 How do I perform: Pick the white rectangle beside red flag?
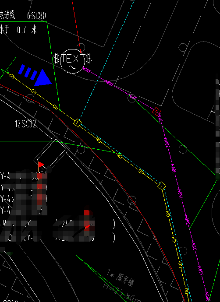coord(51,153)
